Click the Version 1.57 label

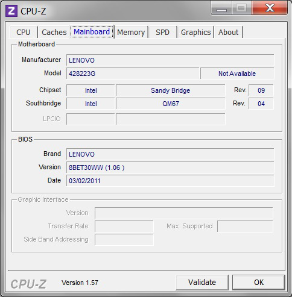click(x=80, y=283)
